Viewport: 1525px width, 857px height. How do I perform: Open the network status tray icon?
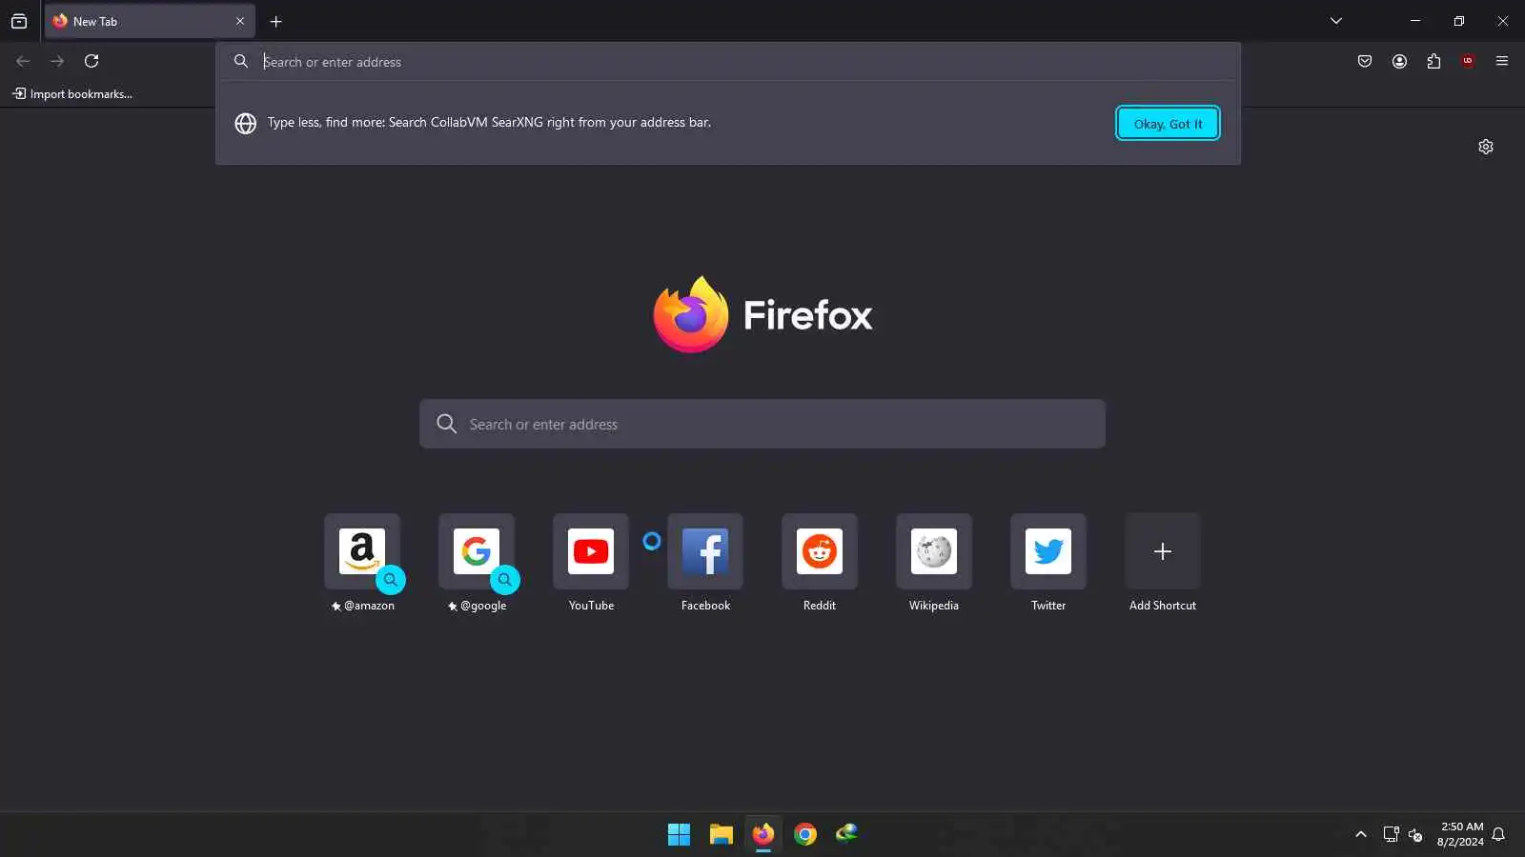(1391, 834)
